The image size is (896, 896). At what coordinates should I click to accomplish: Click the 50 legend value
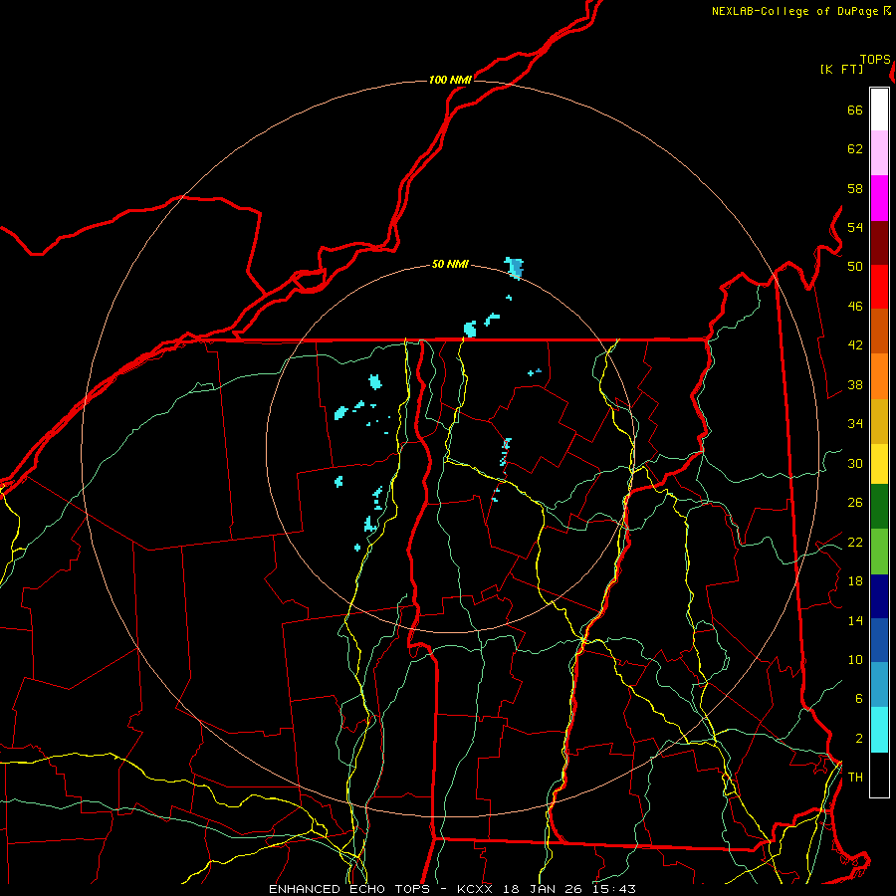855,267
